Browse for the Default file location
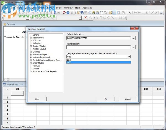The width and height of the screenshot is (166, 130). [134, 38]
